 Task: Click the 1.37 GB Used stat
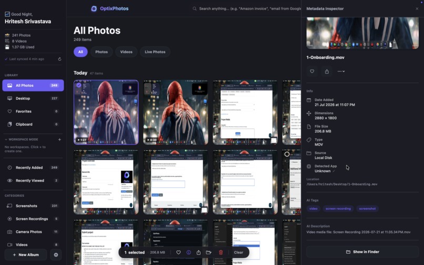(23, 47)
